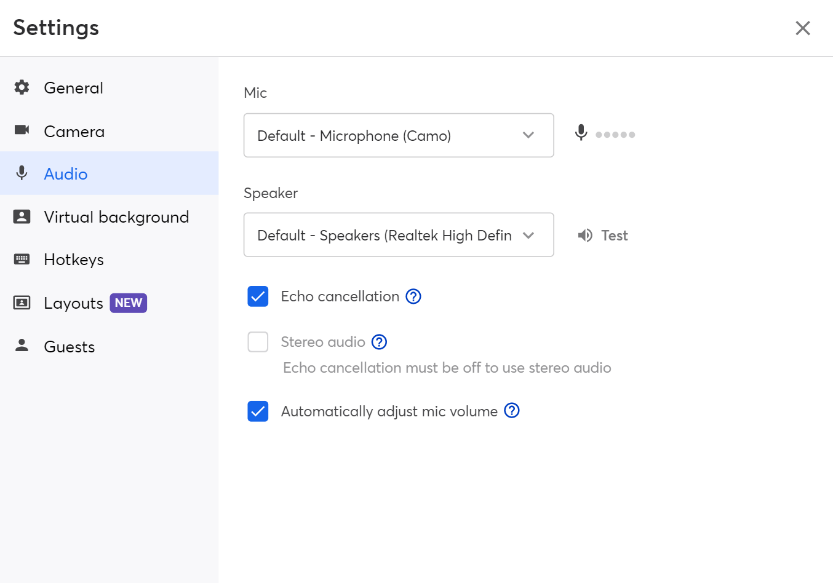Open the Mic device dropdown
The height and width of the screenshot is (583, 833).
[x=399, y=135]
